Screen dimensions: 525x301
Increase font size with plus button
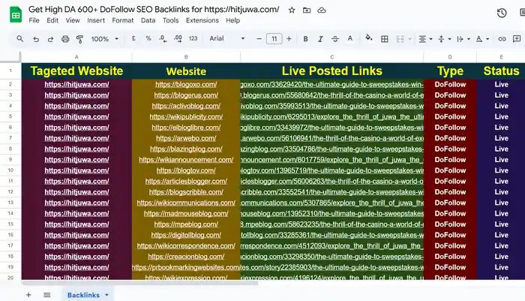289,39
